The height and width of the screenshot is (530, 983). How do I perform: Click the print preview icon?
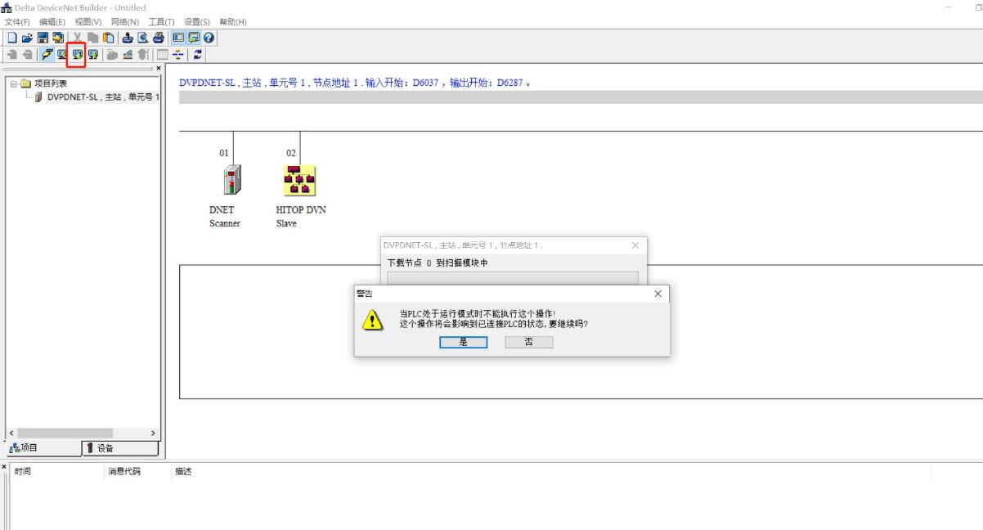tap(143, 38)
